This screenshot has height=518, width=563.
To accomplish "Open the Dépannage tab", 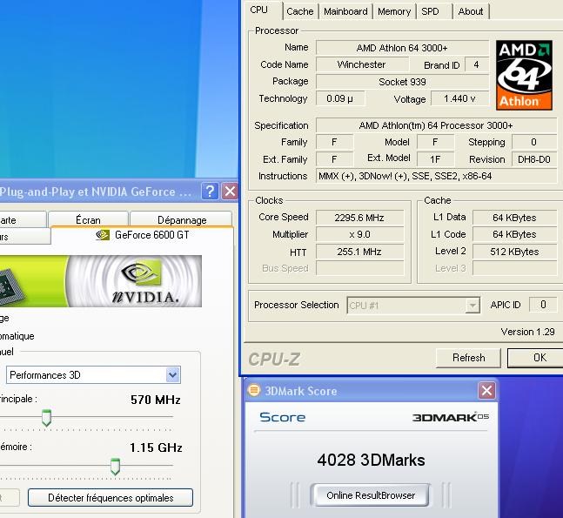I will pos(182,220).
